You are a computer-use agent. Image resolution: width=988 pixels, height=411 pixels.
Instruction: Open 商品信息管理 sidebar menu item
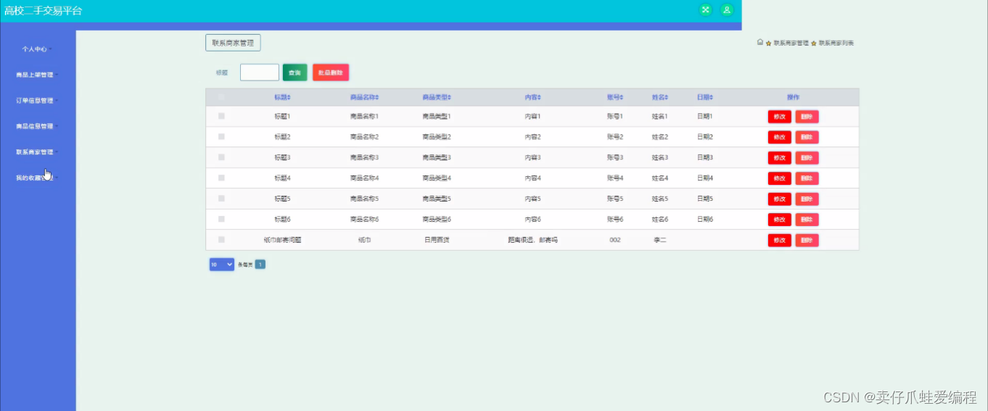pyautogui.click(x=35, y=126)
